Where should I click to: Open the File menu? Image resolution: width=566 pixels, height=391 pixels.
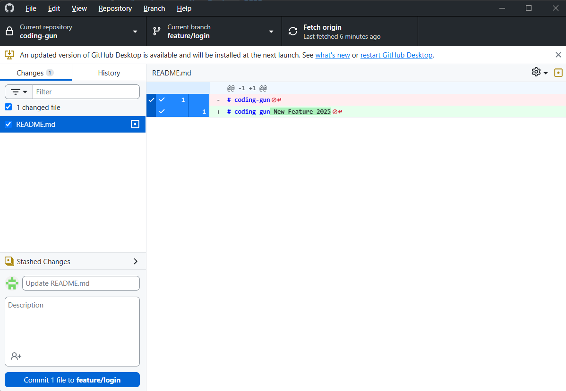(x=31, y=8)
